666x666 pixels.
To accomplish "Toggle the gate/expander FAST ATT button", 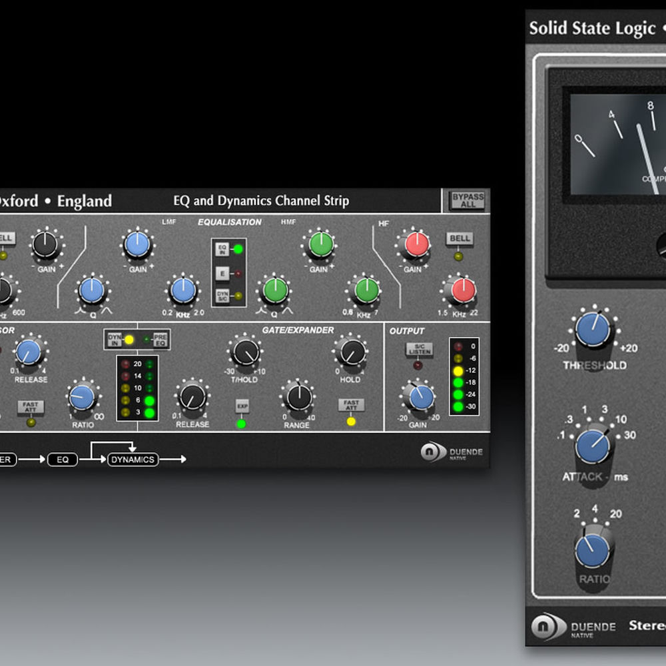I will coord(351,405).
